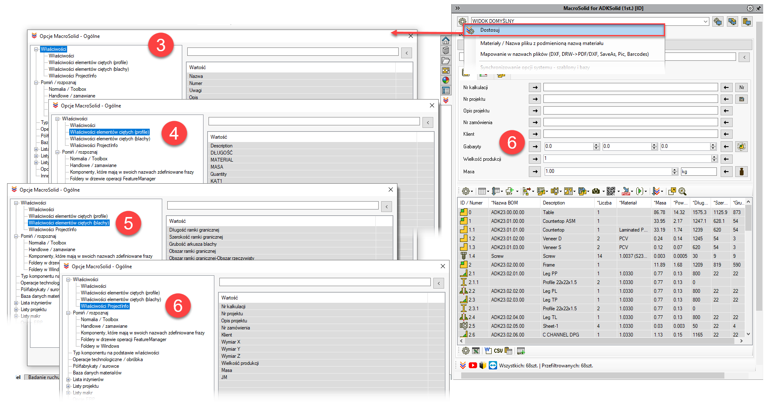This screenshot has width=769, height=404.
Task: Click the clipboard table icon in bottom toolbar
Action: pos(508,351)
